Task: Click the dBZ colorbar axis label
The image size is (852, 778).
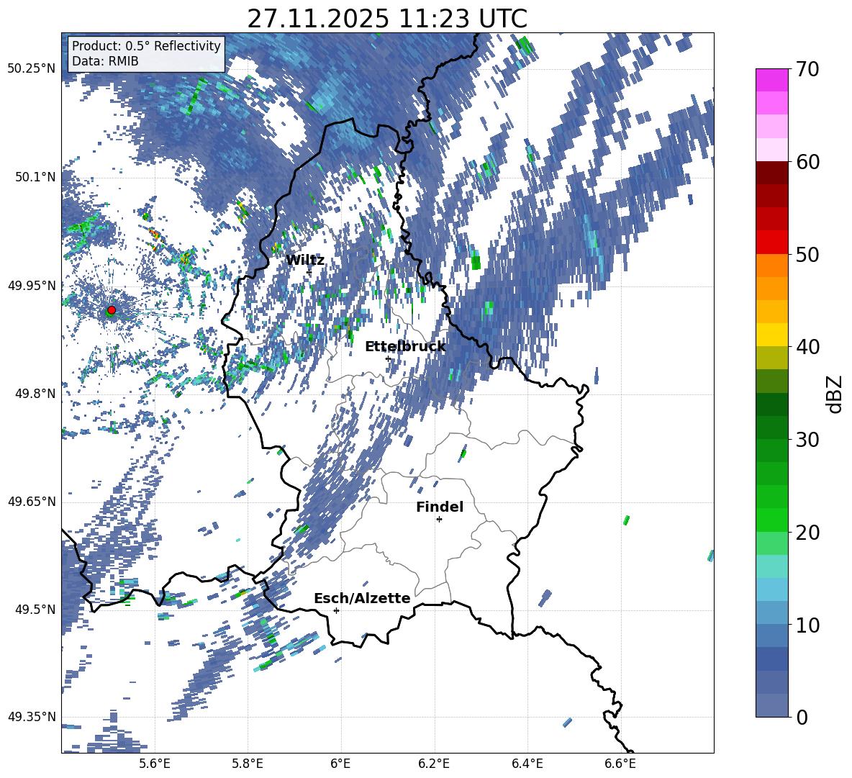Action: click(x=835, y=394)
